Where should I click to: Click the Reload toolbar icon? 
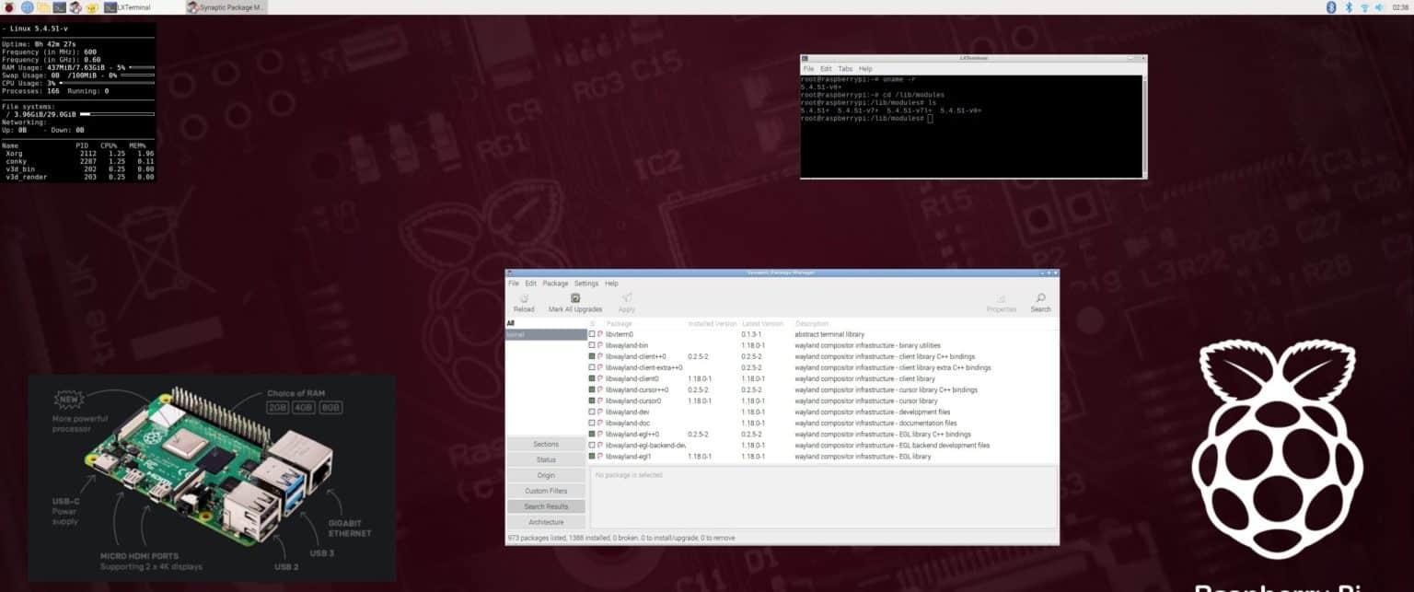click(x=524, y=298)
